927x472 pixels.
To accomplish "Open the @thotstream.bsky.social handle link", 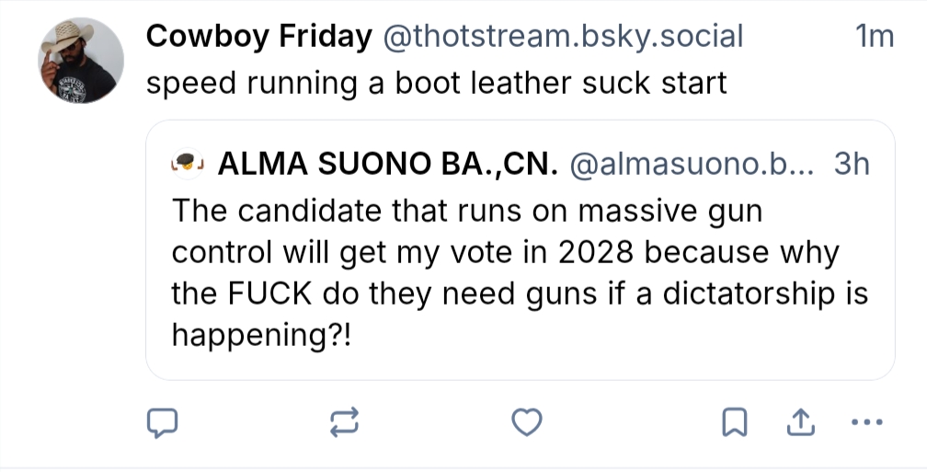I will coord(563,37).
